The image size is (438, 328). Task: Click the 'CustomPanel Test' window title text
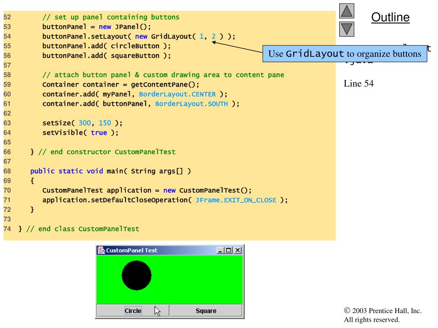pos(132,250)
